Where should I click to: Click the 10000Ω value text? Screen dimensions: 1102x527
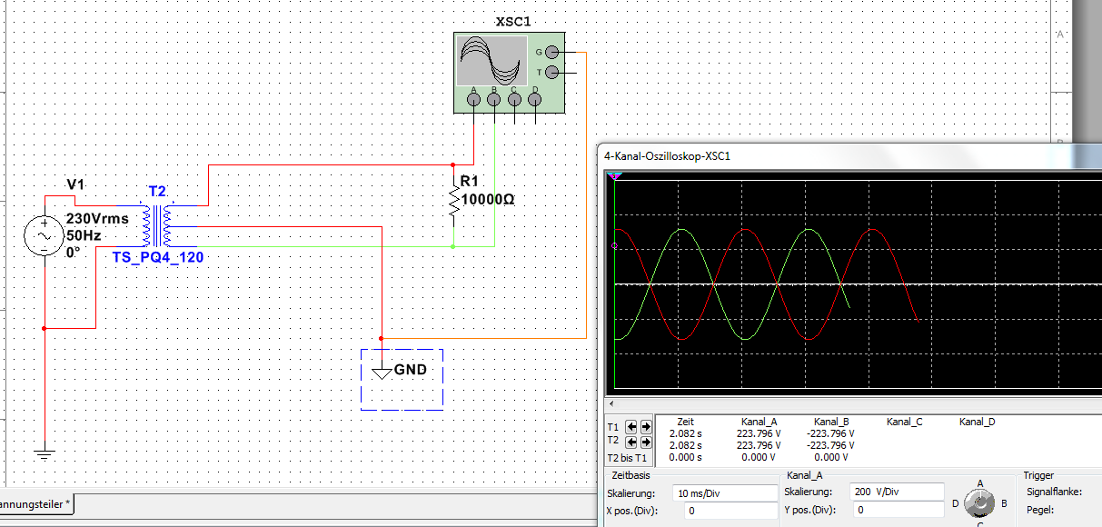pos(488,199)
